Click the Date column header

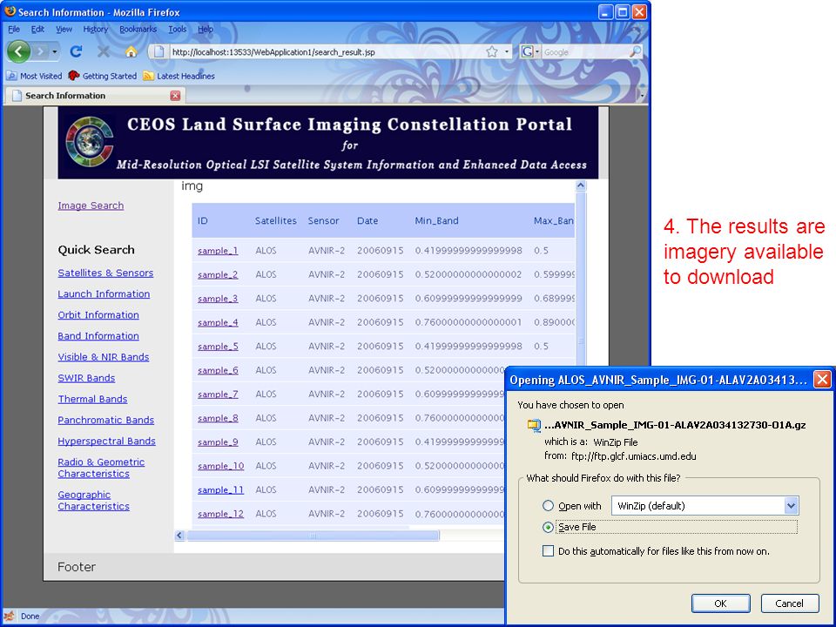[x=367, y=220]
